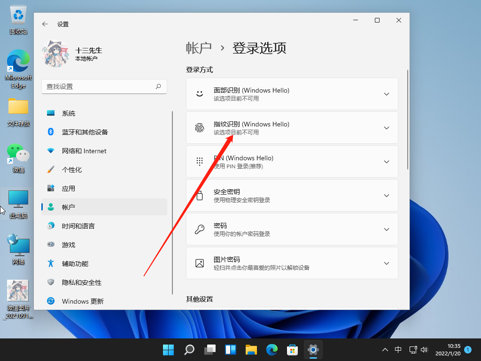481x361 pixels.
Task: Open Windows 更新 in the sidebar
Action: [x=83, y=301]
